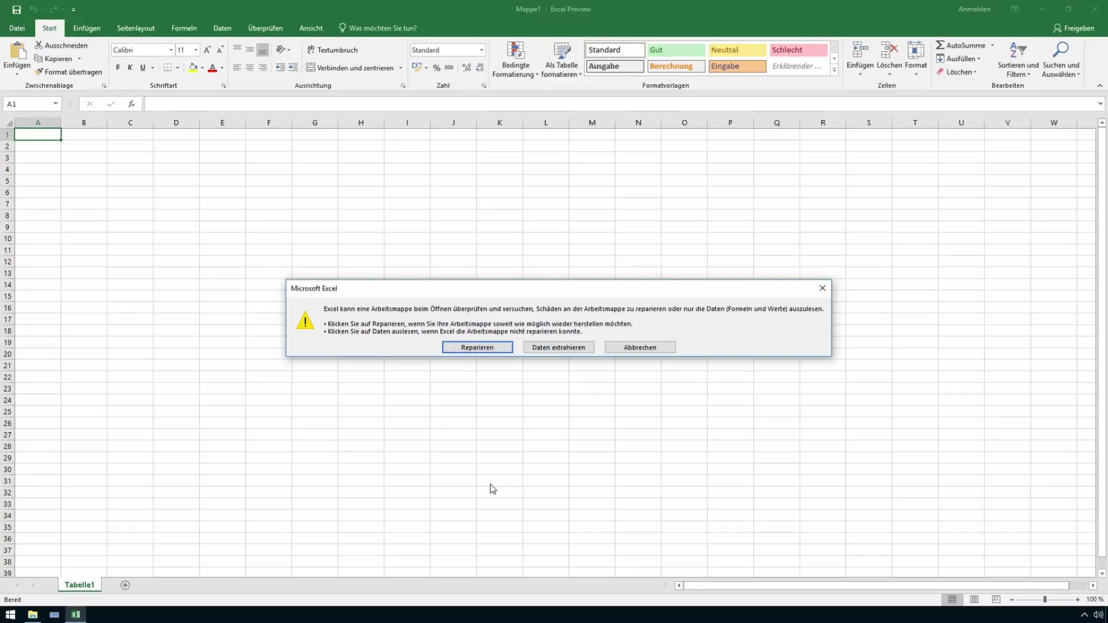
Task: Click the Suchen und Auswählen magnifier
Action: tap(1060, 51)
